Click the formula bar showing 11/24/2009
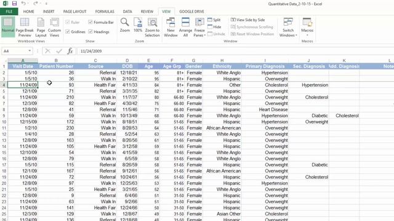Image resolution: width=394 pixels, height=221 pixels. (x=235, y=51)
